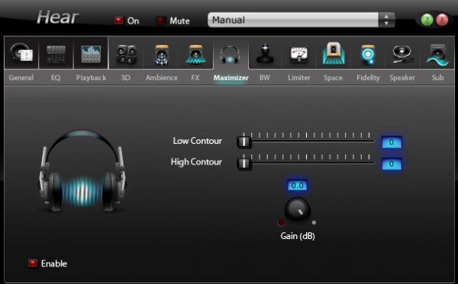Toggle the Mute switch
The width and height of the screenshot is (458, 284).
tap(160, 21)
